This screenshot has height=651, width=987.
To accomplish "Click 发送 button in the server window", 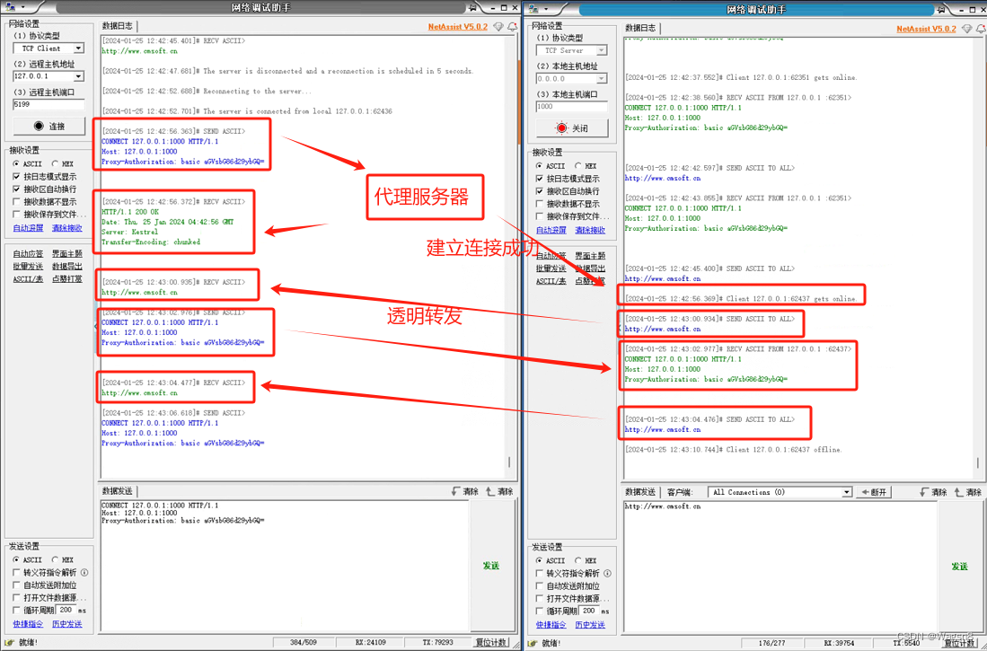I will point(959,567).
